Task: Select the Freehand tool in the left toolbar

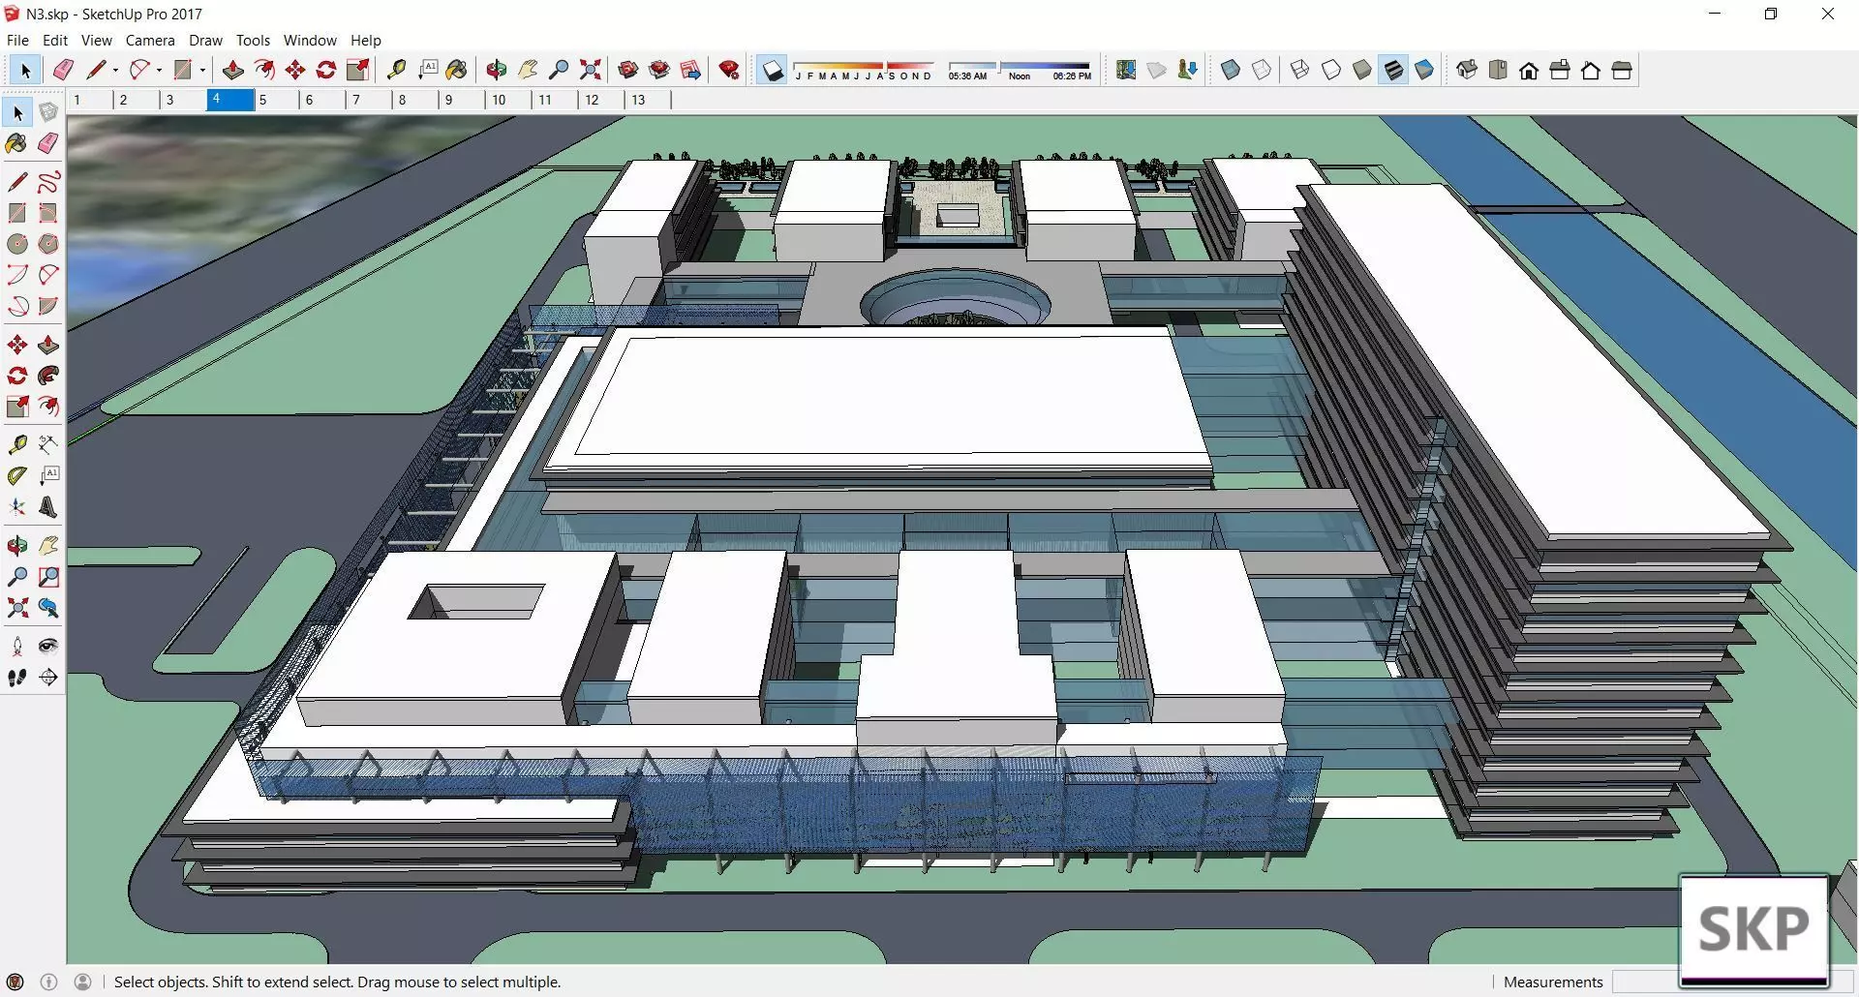Action: pos(48,182)
